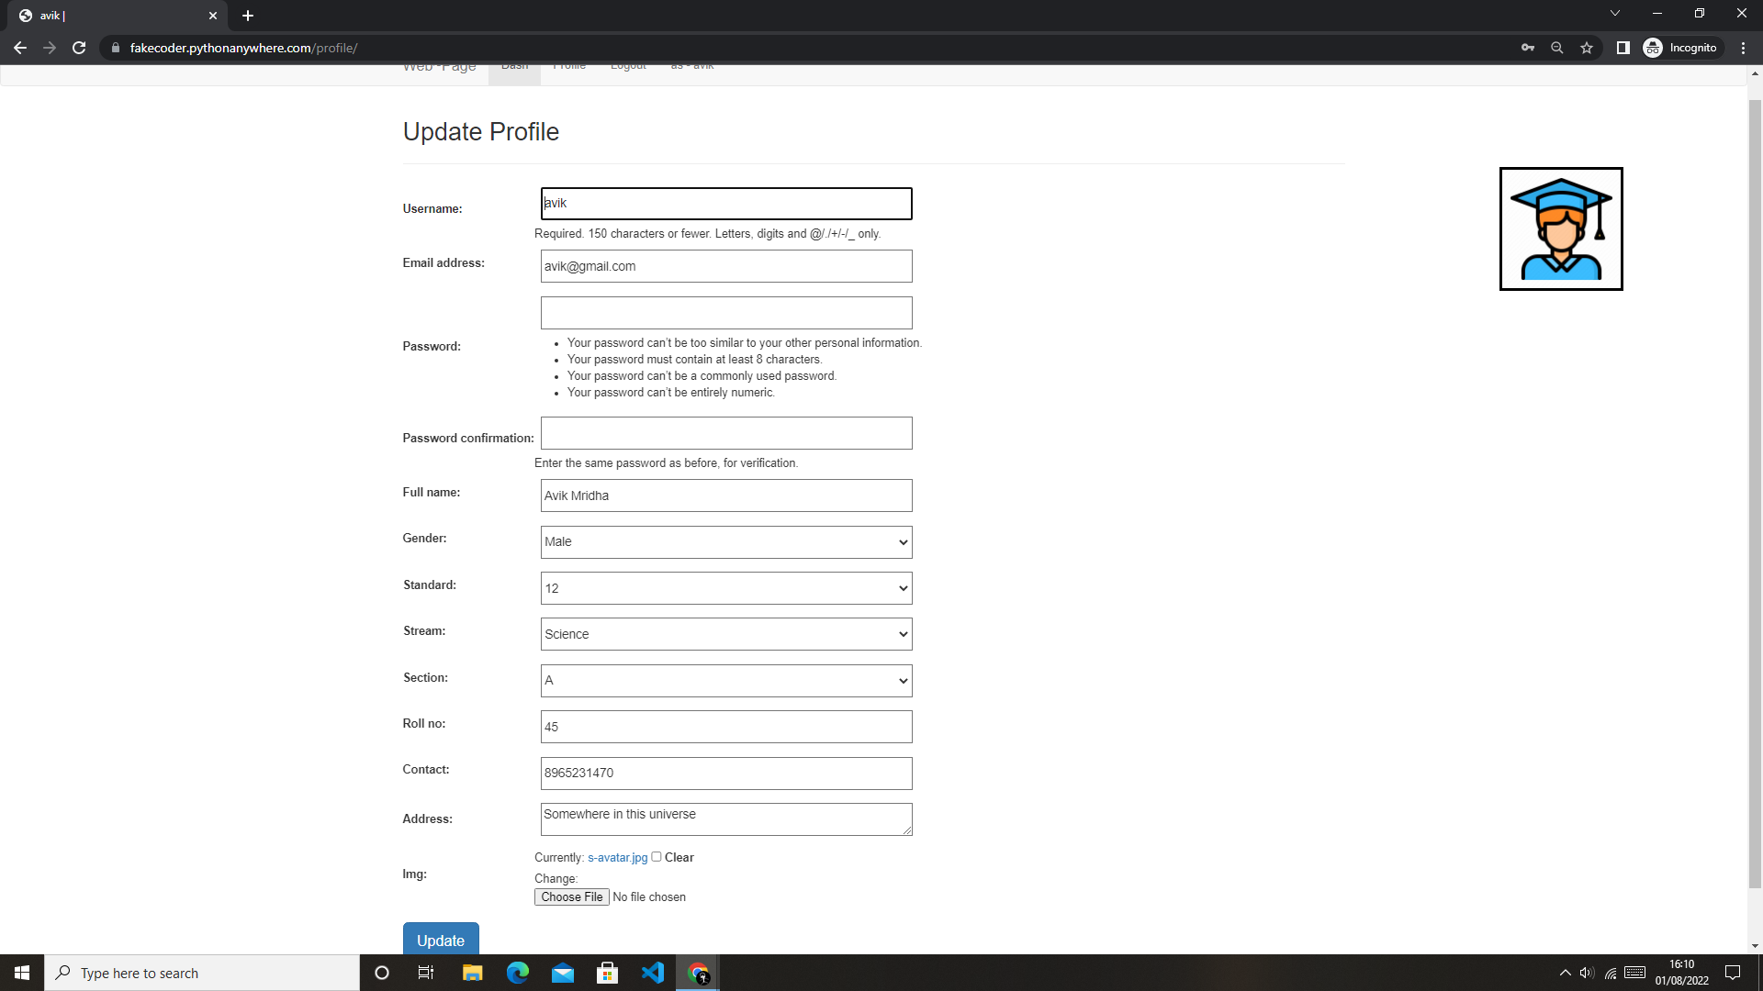1763x991 pixels.
Task: Check the Clear checkbox for current image
Action: (x=657, y=856)
